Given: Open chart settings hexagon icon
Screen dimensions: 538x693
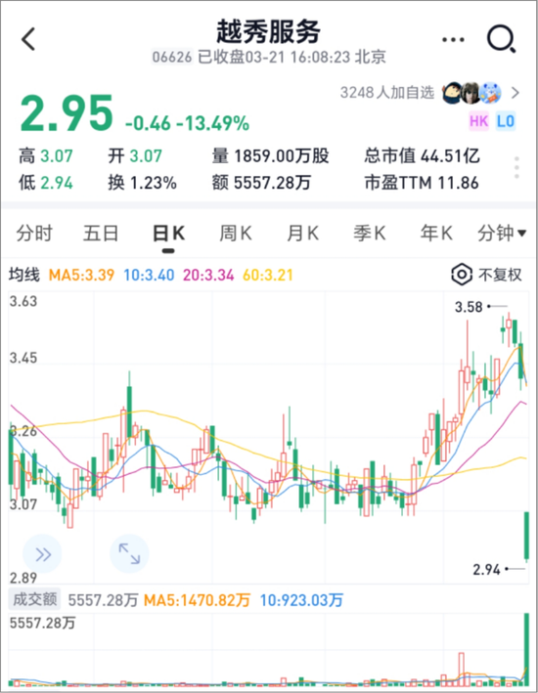Looking at the screenshot, I should [462, 275].
